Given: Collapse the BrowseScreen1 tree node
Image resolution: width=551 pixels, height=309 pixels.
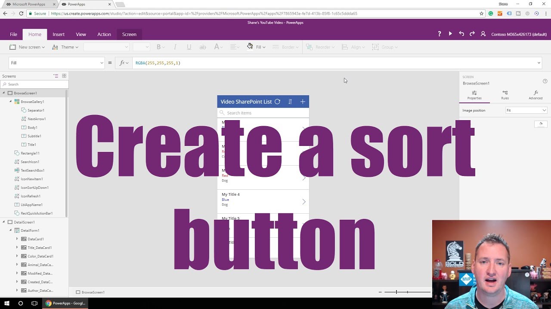Looking at the screenshot, I should tap(4, 93).
